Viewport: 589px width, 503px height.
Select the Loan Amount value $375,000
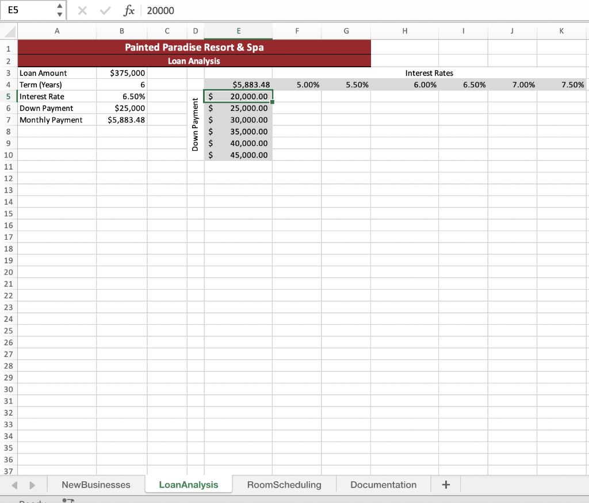click(122, 73)
